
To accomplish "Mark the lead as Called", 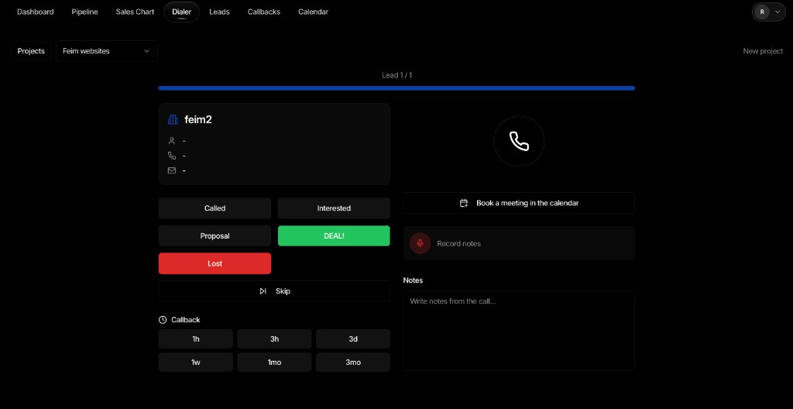I will (215, 208).
